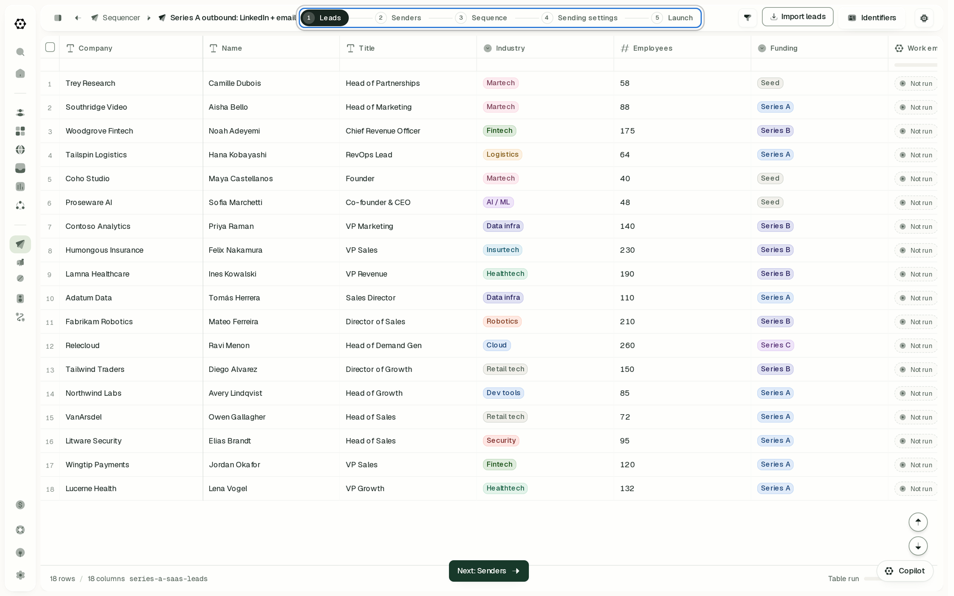Go to the Sending settings step

coord(580,18)
